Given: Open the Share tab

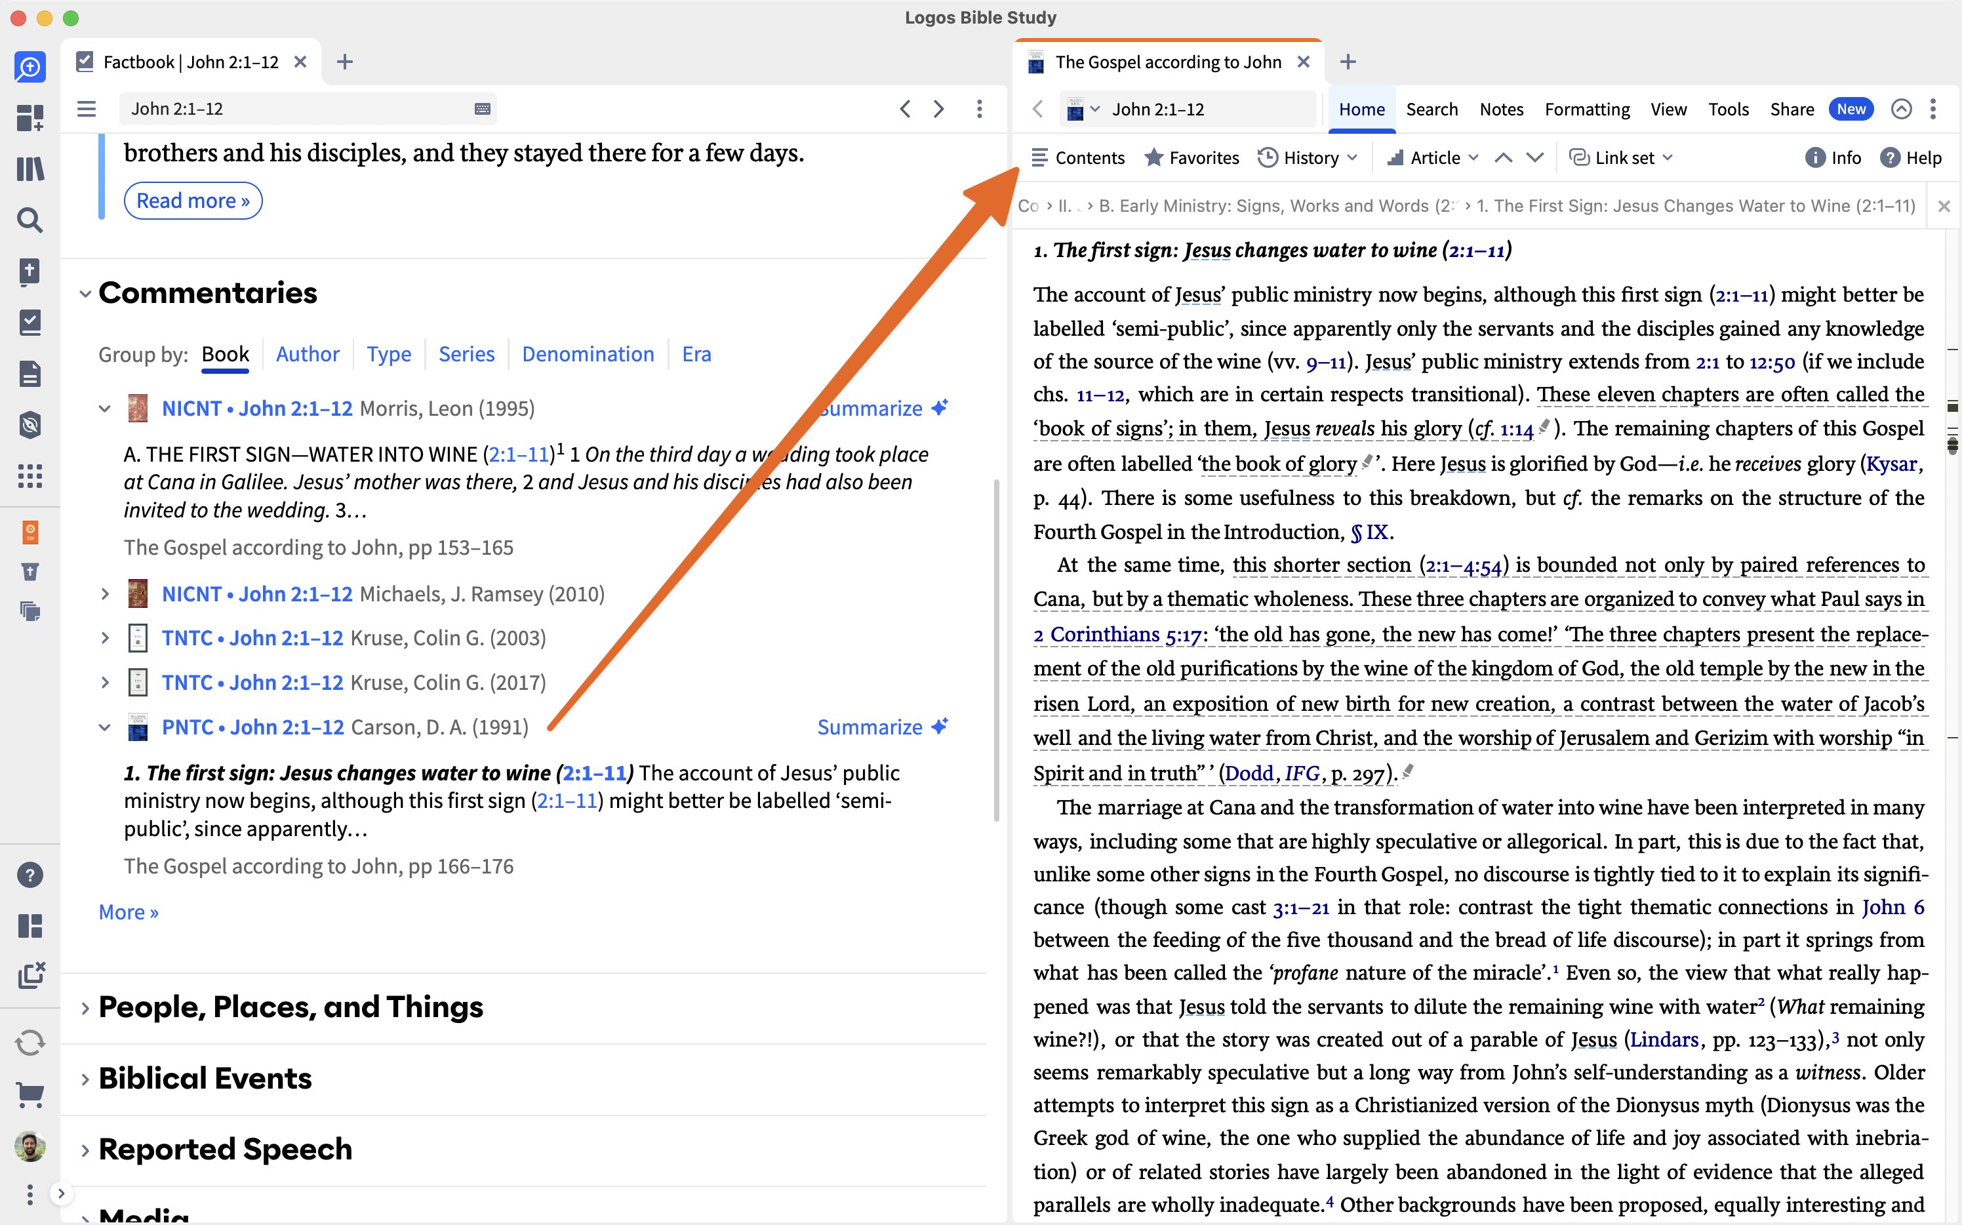Looking at the screenshot, I should [1792, 110].
